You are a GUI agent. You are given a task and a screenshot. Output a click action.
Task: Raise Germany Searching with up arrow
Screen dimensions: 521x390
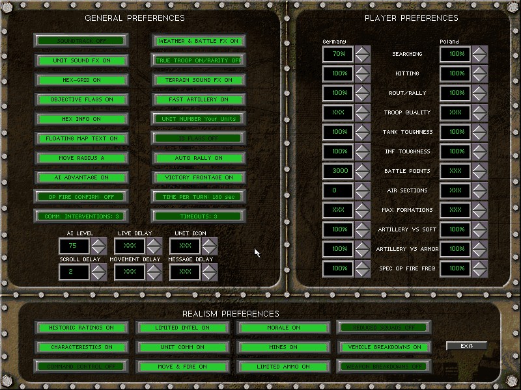pos(363,51)
